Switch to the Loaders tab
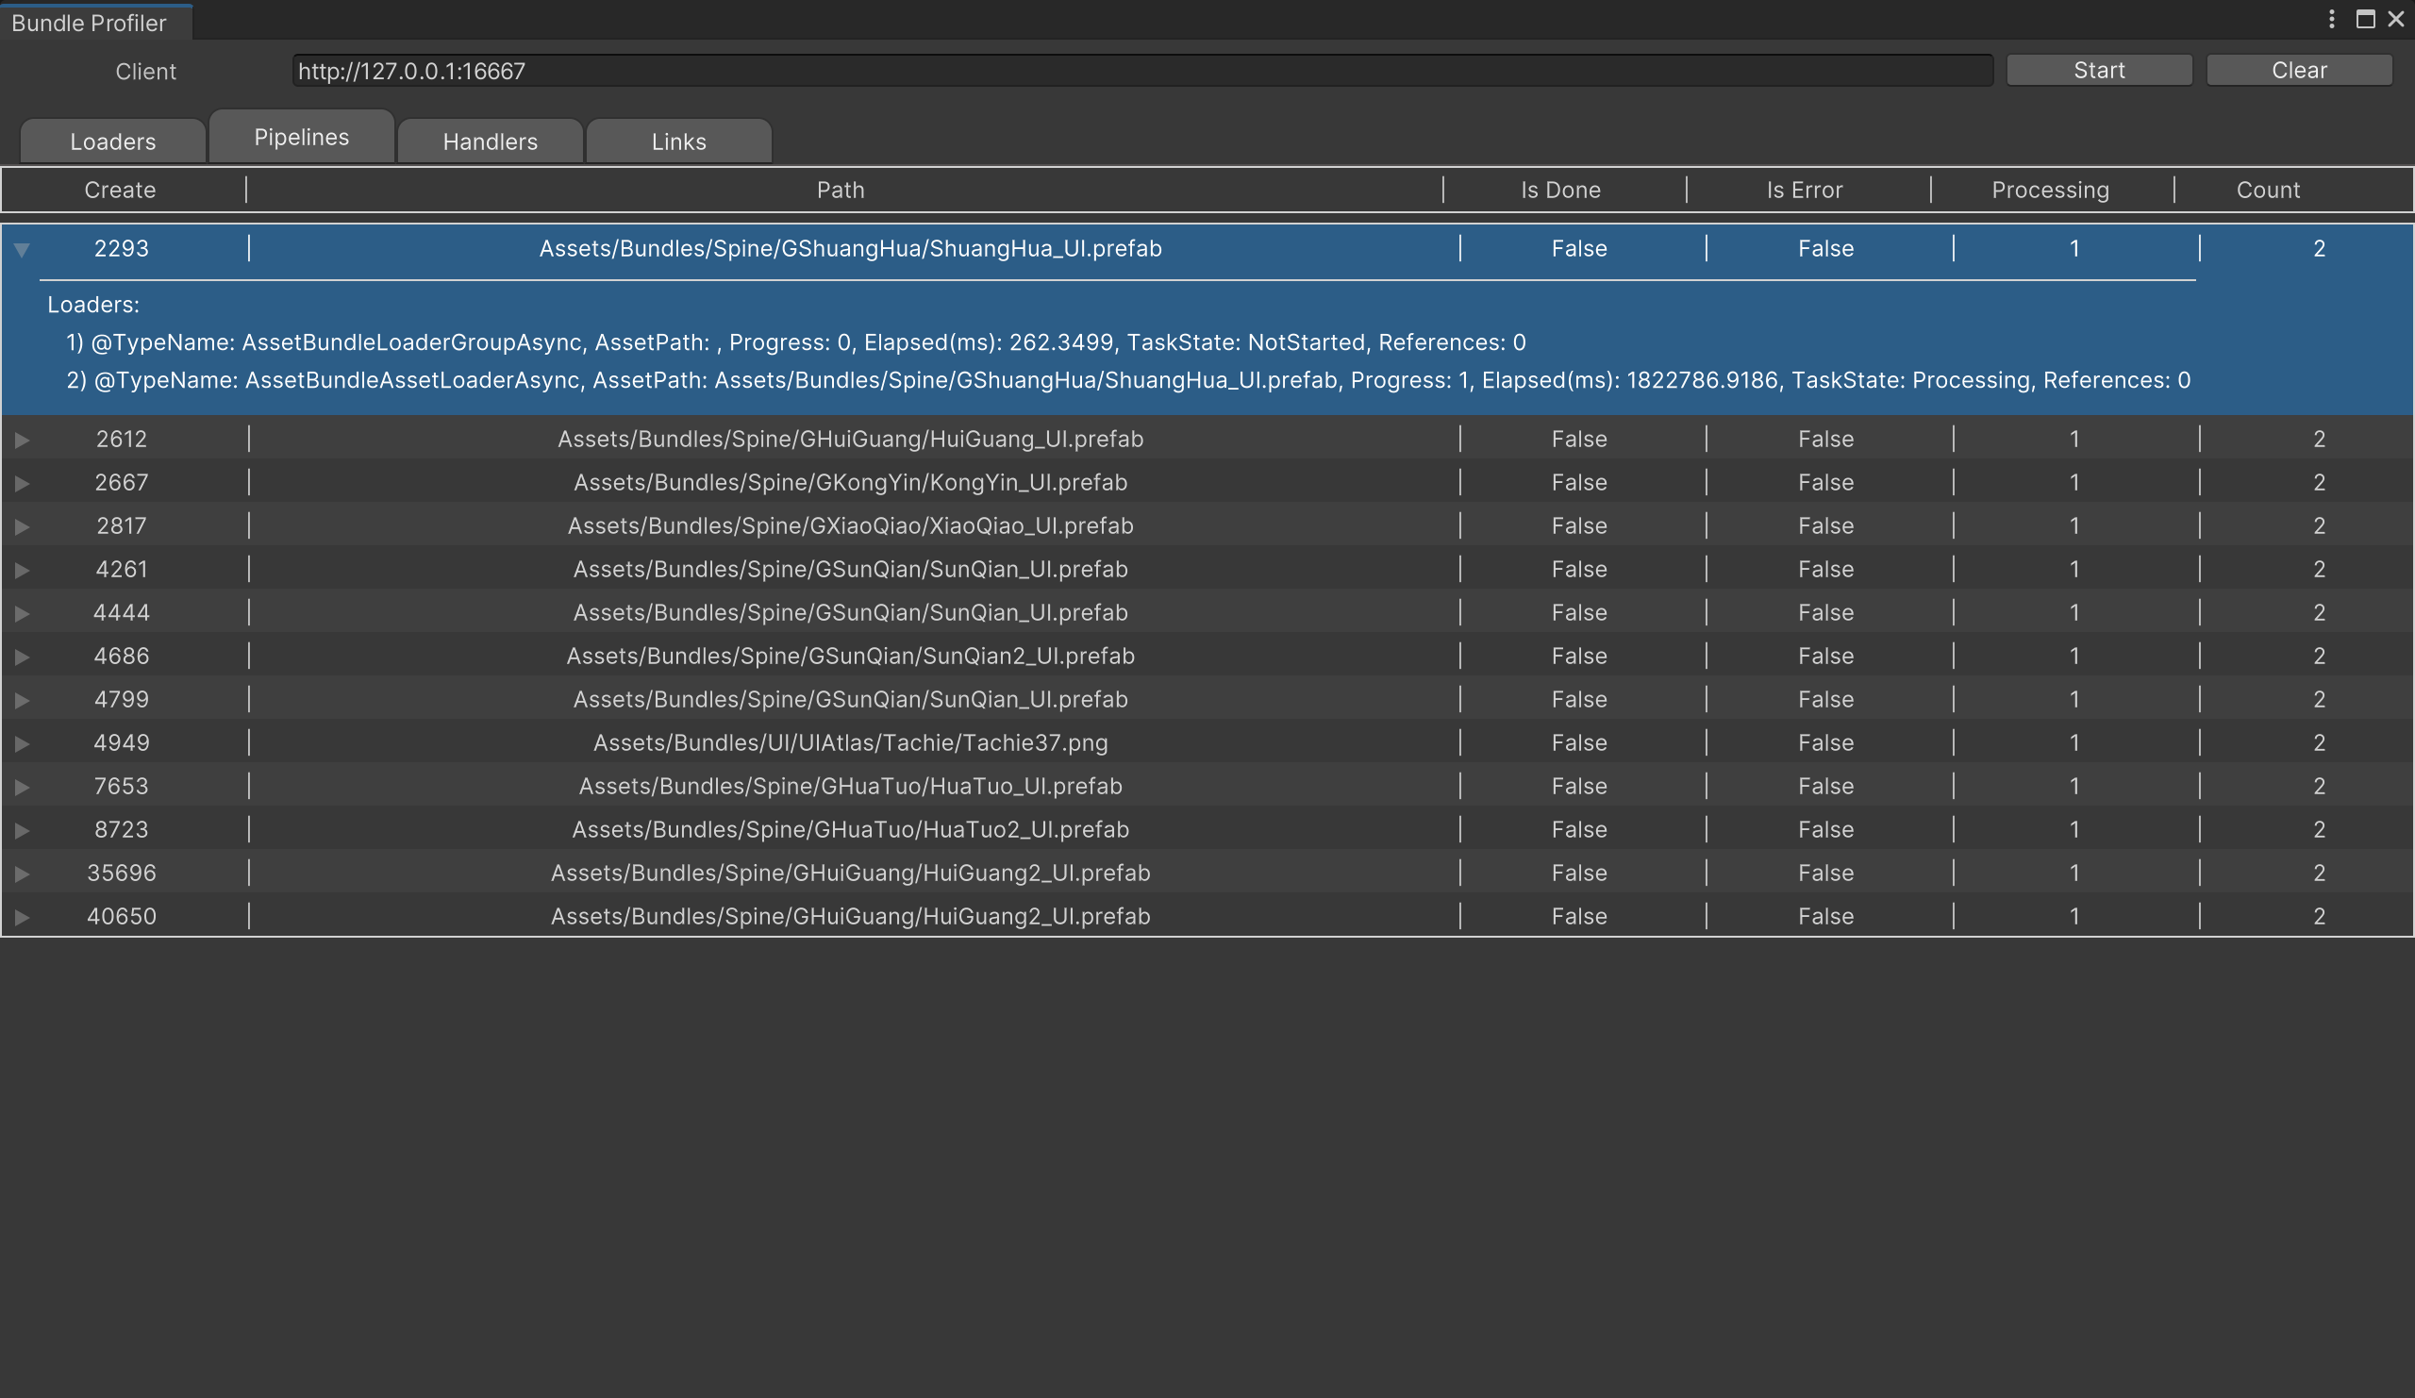The image size is (2415, 1398). pyautogui.click(x=112, y=141)
